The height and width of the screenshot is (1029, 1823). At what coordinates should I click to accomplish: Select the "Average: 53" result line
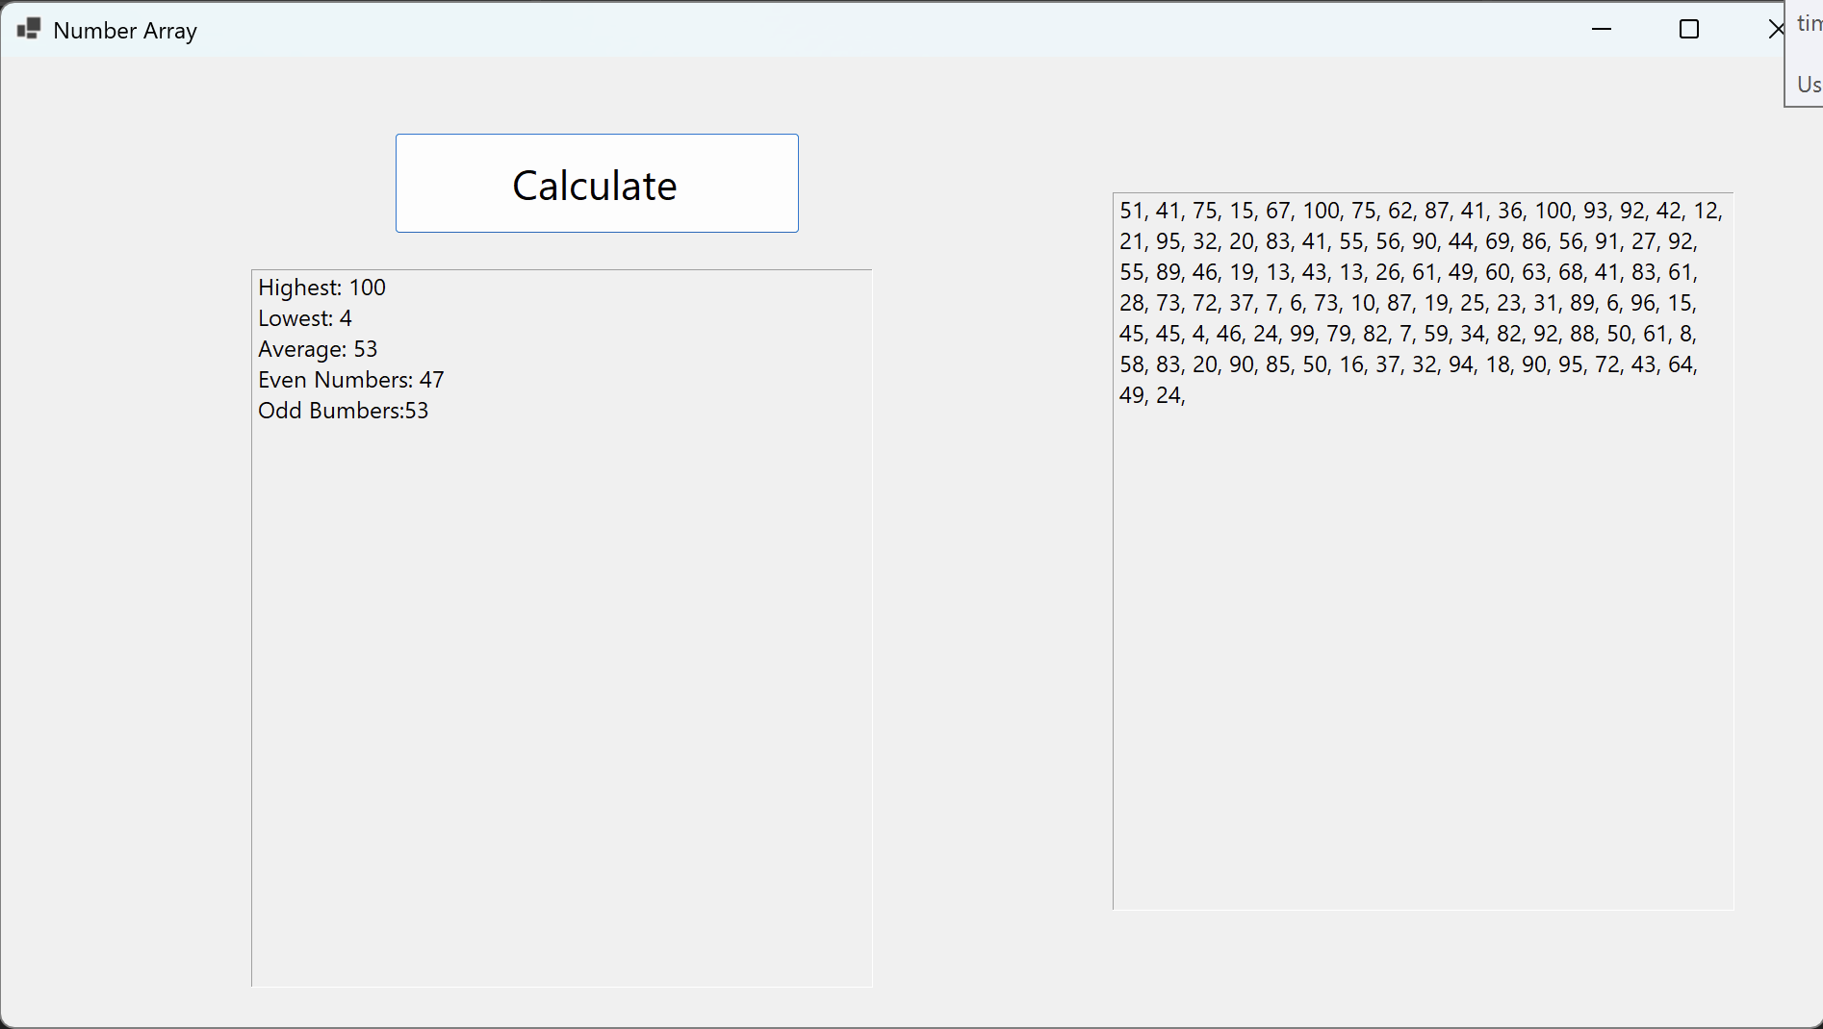pos(318,349)
